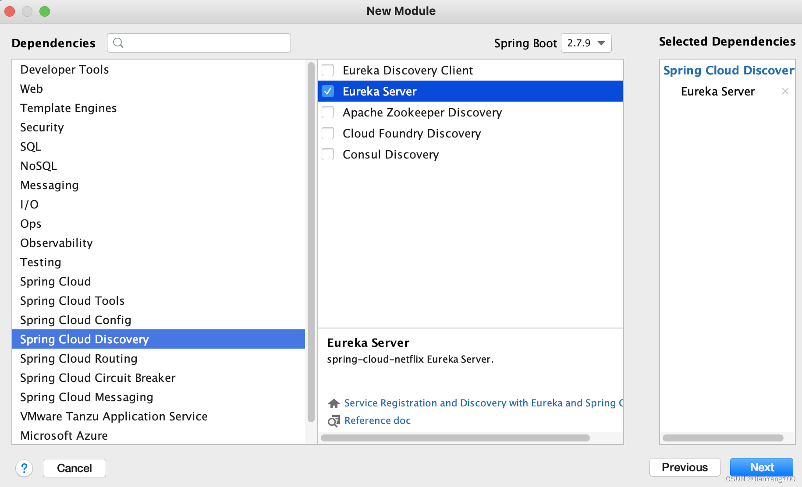This screenshot has height=487, width=802.
Task: Open the Spring Cloud Messaging category
Action: pos(158,397)
